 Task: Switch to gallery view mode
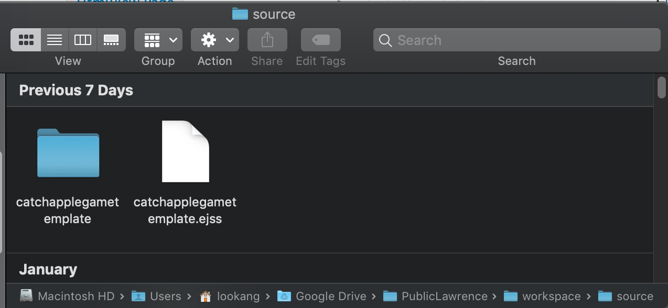(111, 40)
